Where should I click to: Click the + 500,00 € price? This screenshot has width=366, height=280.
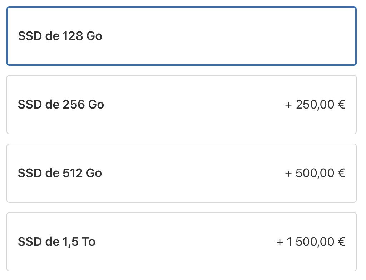tap(315, 173)
